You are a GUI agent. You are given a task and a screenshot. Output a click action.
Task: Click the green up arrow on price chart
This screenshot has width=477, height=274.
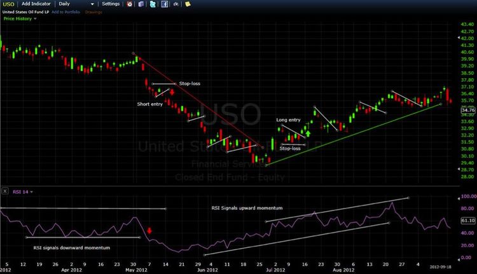click(308, 134)
